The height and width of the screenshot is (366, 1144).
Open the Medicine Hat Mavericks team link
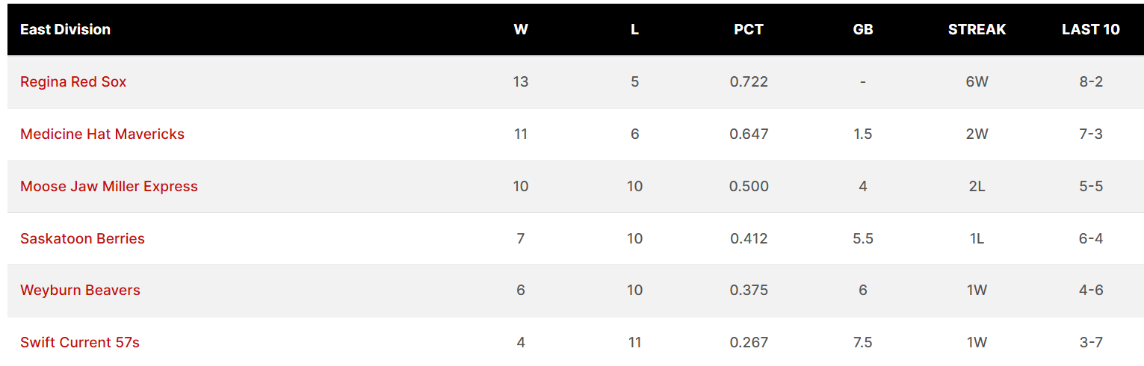[102, 134]
